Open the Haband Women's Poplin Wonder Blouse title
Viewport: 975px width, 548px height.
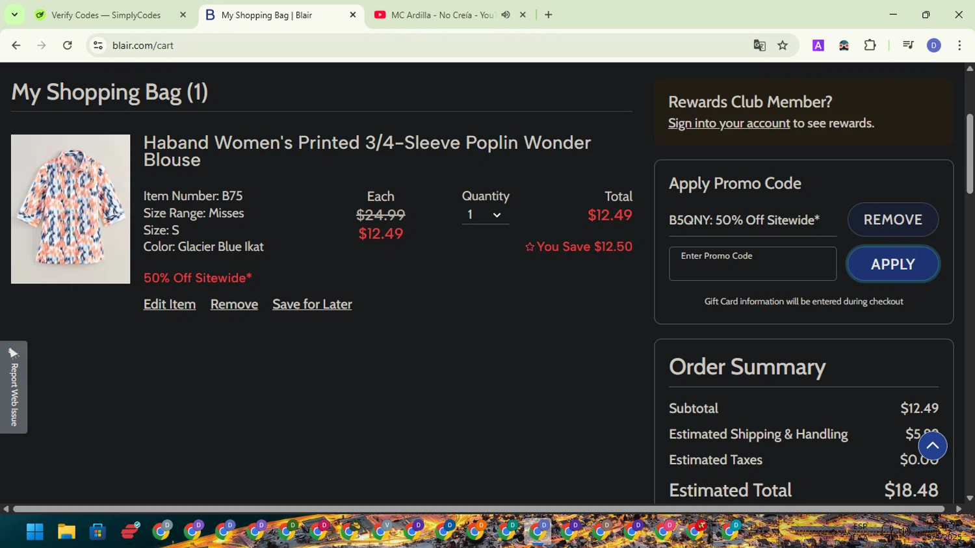tap(367, 151)
